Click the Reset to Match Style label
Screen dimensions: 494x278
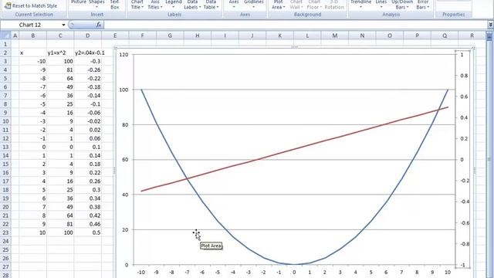tap(35, 5)
